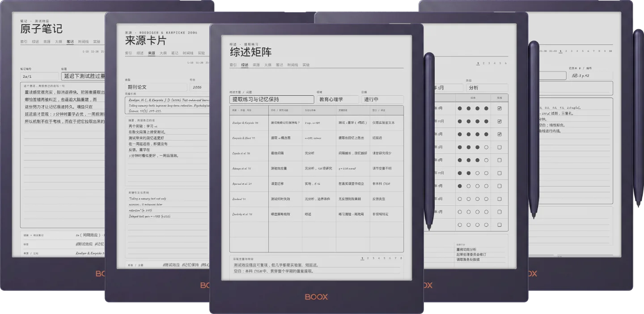Switch to 时间线 tab on the 来源卡片 page
Screen dimensions: 644x314
click(188, 53)
